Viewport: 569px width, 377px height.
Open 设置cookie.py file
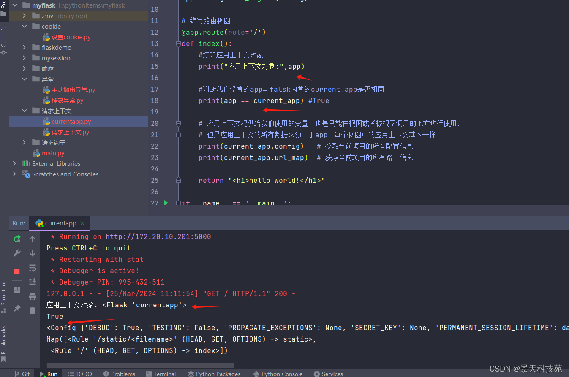coord(71,37)
